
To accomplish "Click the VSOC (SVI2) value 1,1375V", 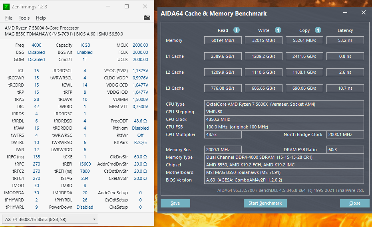I will click(140, 71).
